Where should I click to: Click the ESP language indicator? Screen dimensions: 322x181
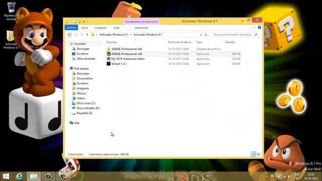[x=297, y=176]
